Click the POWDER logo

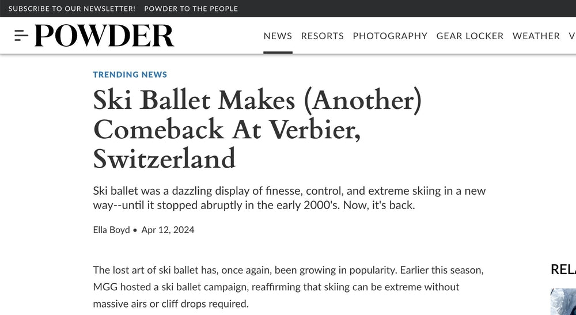[104, 36]
